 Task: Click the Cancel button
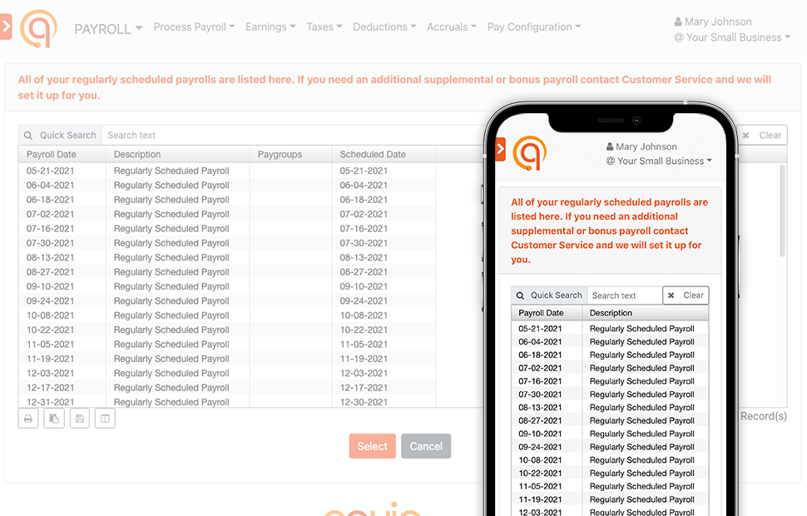click(426, 446)
